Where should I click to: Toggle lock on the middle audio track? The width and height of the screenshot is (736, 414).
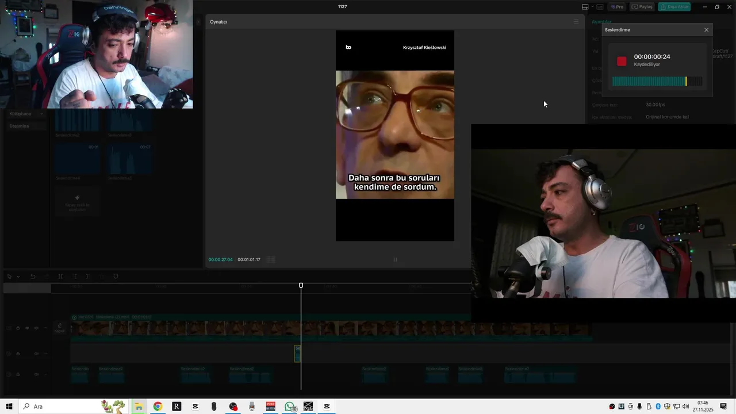tap(18, 354)
